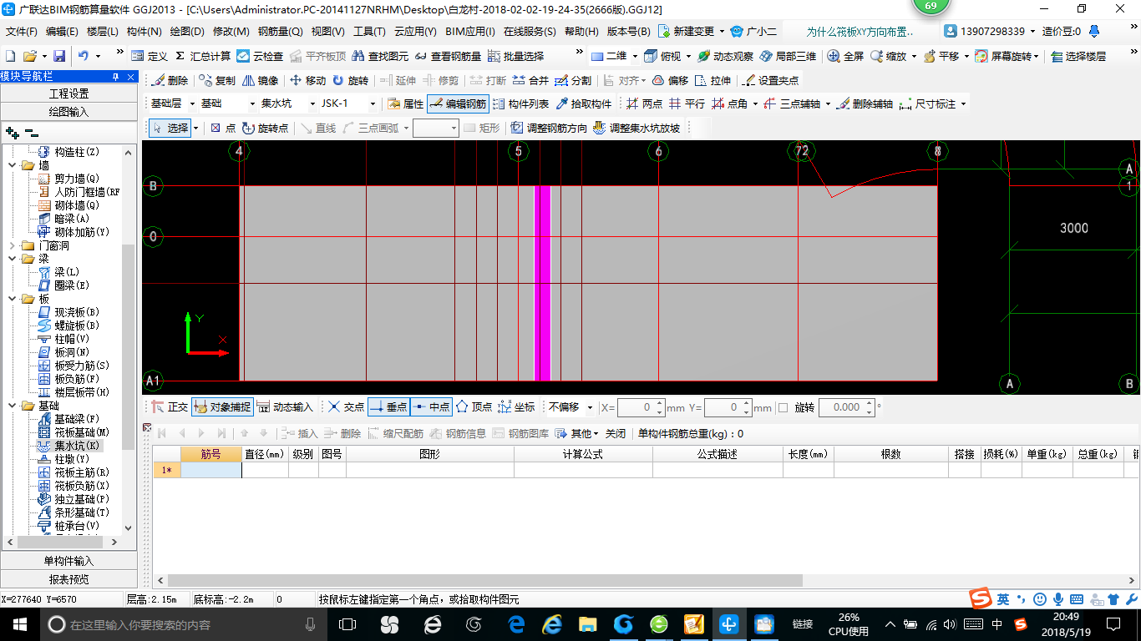Select the 旋转 rotate tool
The height and width of the screenshot is (641, 1141).
pos(350,80)
